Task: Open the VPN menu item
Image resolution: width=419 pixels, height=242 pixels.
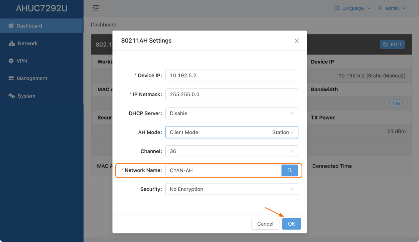Action: 42,61
